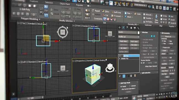
Task: Open the Geometry (All) panel dropdown
Action: click(138, 25)
